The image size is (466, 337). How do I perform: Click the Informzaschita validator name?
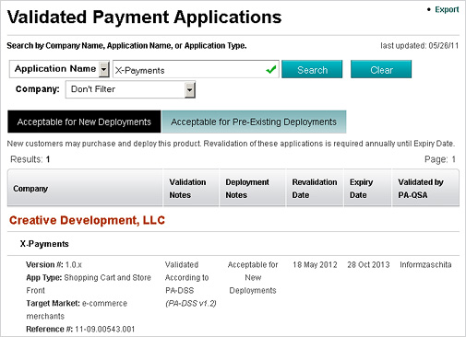(425, 265)
